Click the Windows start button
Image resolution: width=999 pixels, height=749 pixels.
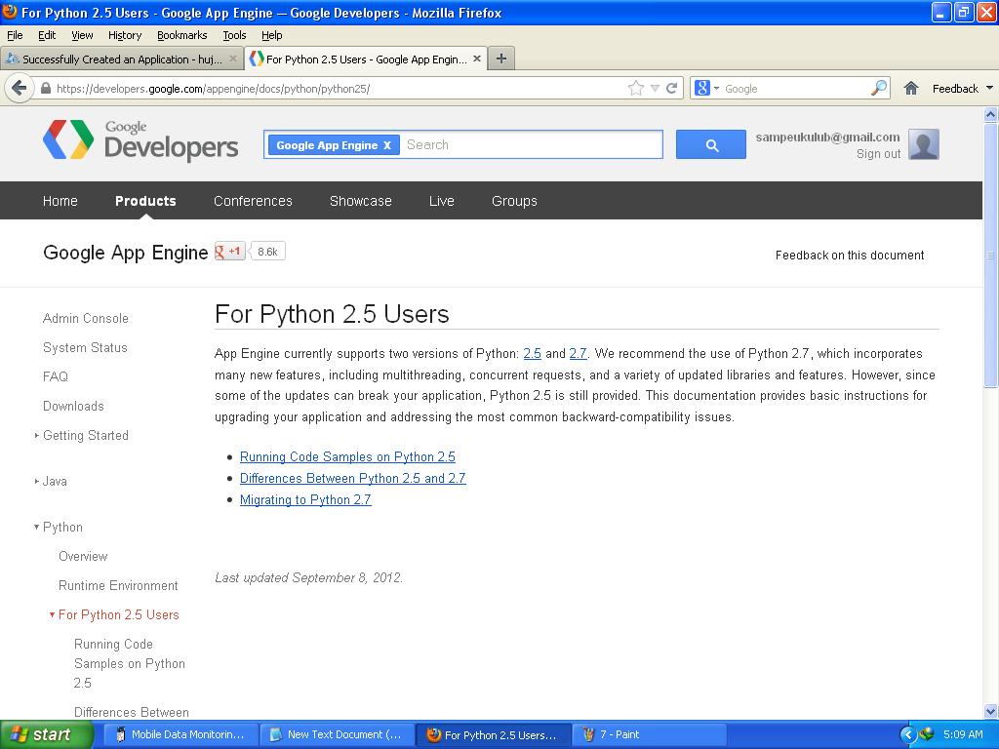47,734
